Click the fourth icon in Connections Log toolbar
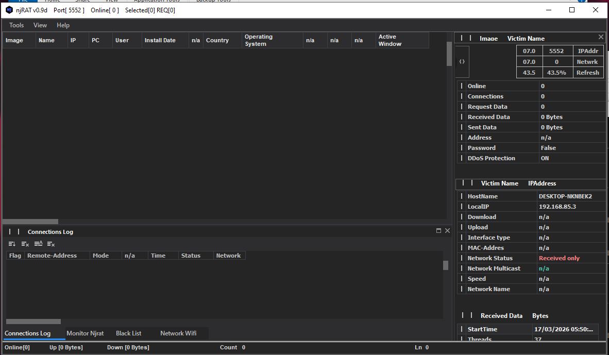Viewport: 609px width, 355px height. pyautogui.click(x=51, y=244)
